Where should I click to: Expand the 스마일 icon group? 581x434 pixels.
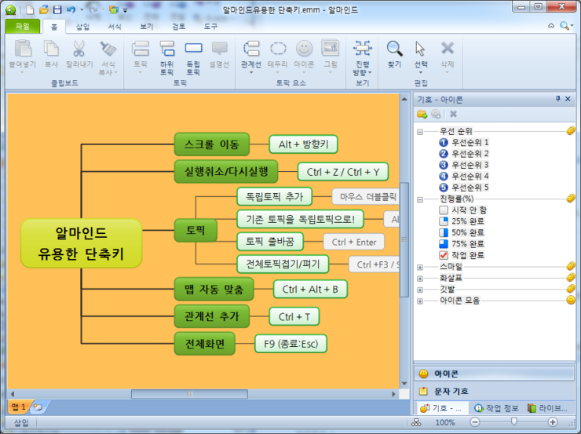(420, 267)
